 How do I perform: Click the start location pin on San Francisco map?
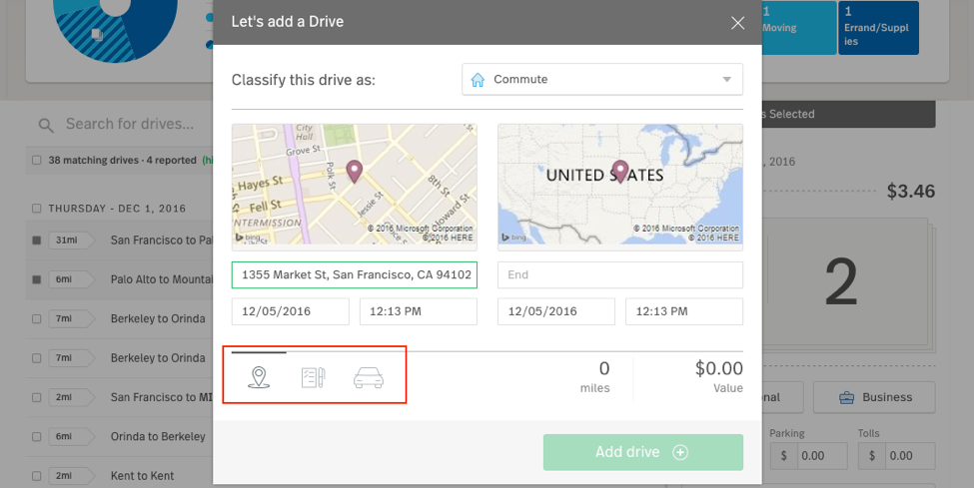(354, 172)
